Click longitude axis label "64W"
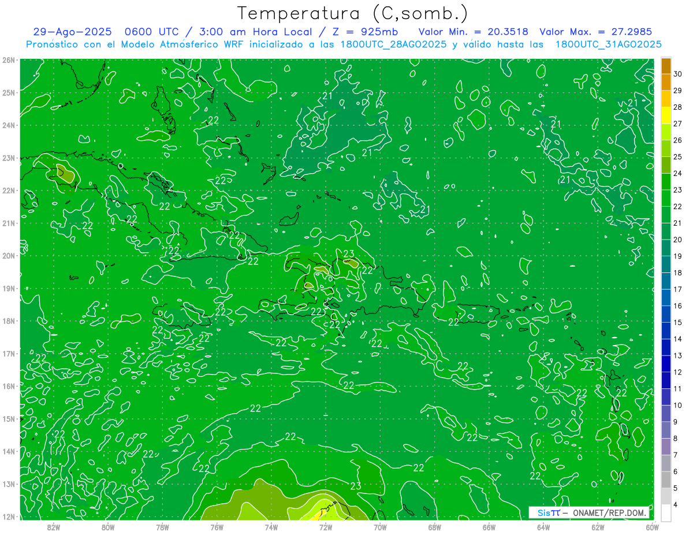The image size is (693, 535). 543,527
